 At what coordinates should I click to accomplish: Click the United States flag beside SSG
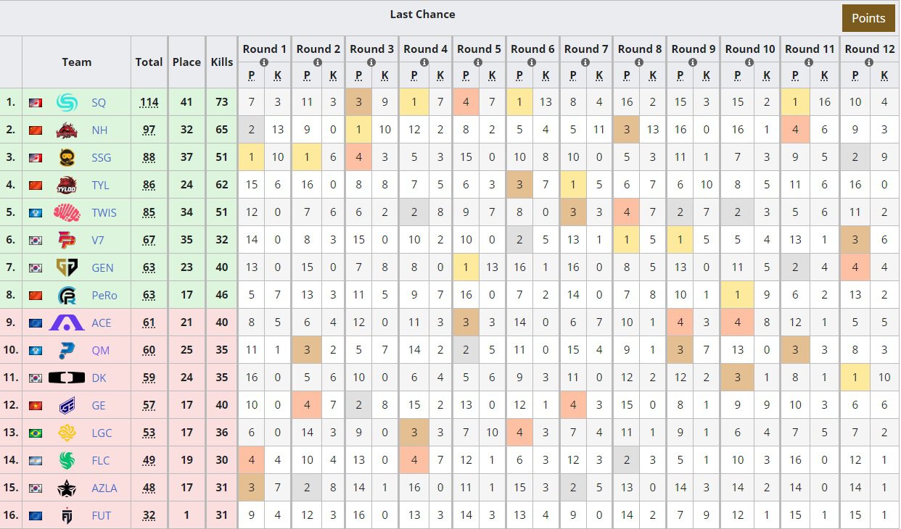34,157
